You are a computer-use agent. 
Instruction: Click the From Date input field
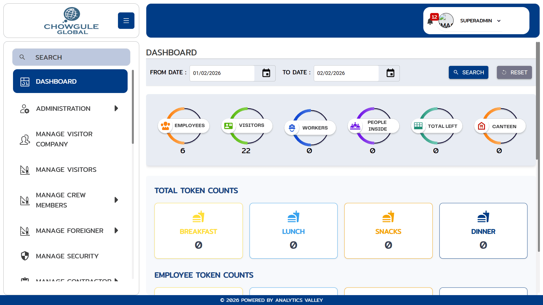pos(222,73)
